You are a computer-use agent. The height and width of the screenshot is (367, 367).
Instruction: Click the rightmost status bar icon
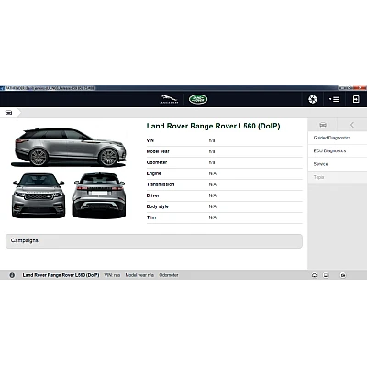343,275
